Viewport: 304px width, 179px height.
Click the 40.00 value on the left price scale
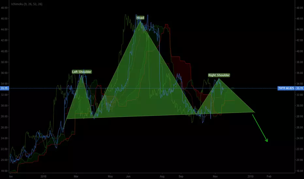[4, 51]
